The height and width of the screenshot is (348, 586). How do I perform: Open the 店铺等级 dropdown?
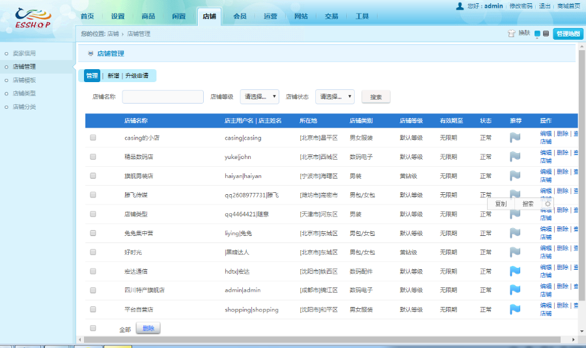260,96
